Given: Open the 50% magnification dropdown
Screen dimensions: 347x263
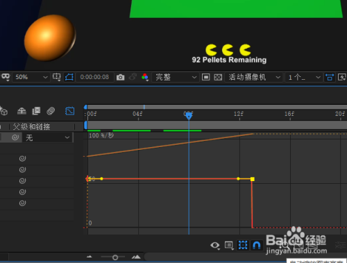Looking at the screenshot, I should click(x=31, y=77).
